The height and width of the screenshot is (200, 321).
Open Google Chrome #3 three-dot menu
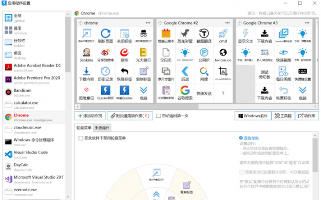307,23
